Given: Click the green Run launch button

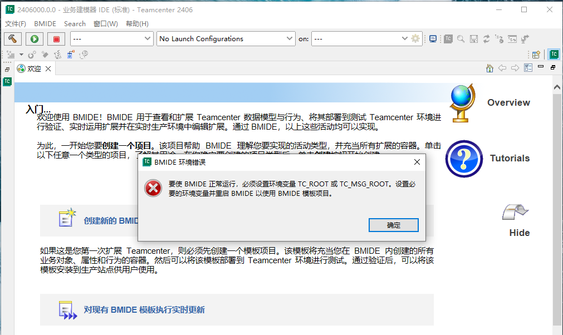Looking at the screenshot, I should [35, 39].
